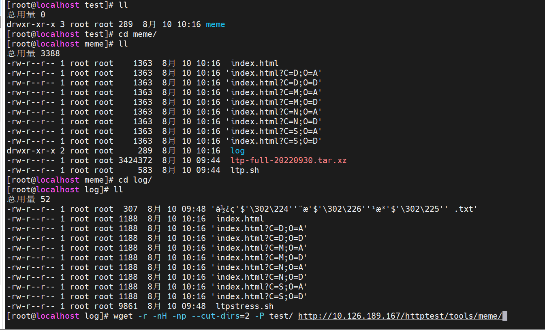Image resolution: width=545 pixels, height=330 pixels.
Task: Click the '总用量 3388' line
Action: 33,53
